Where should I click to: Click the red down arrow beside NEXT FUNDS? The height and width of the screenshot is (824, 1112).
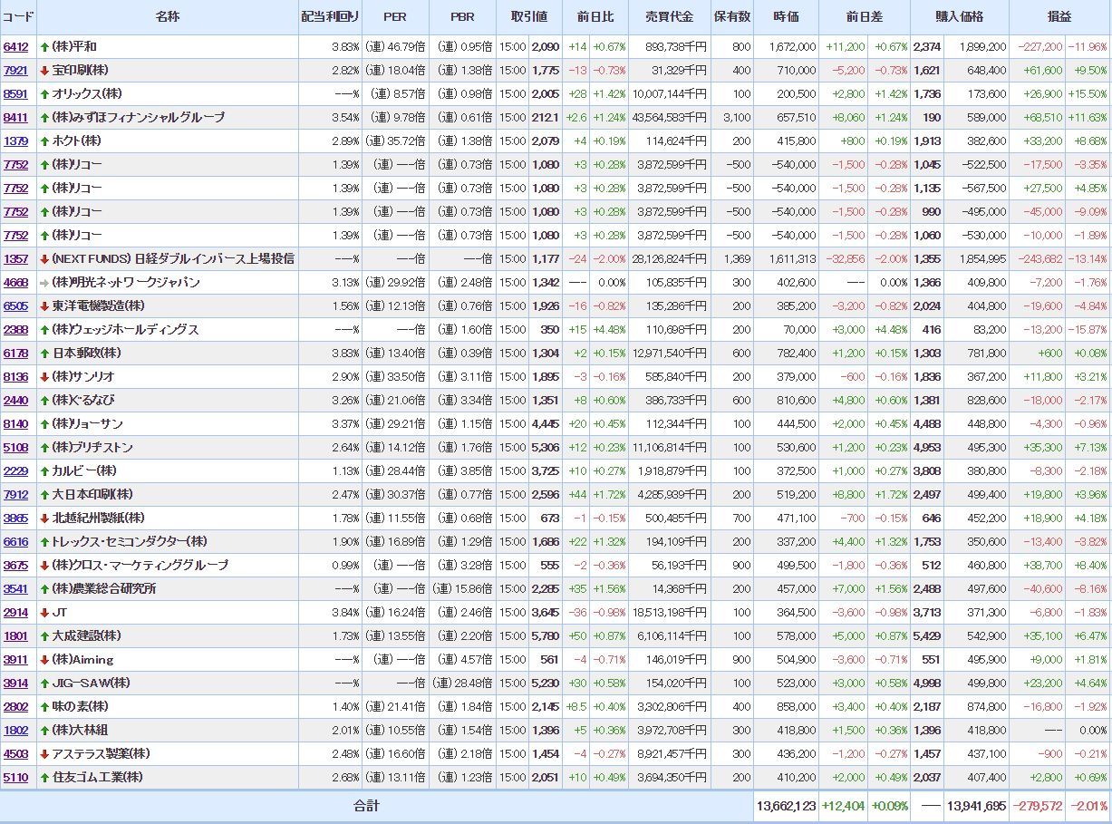tap(44, 259)
